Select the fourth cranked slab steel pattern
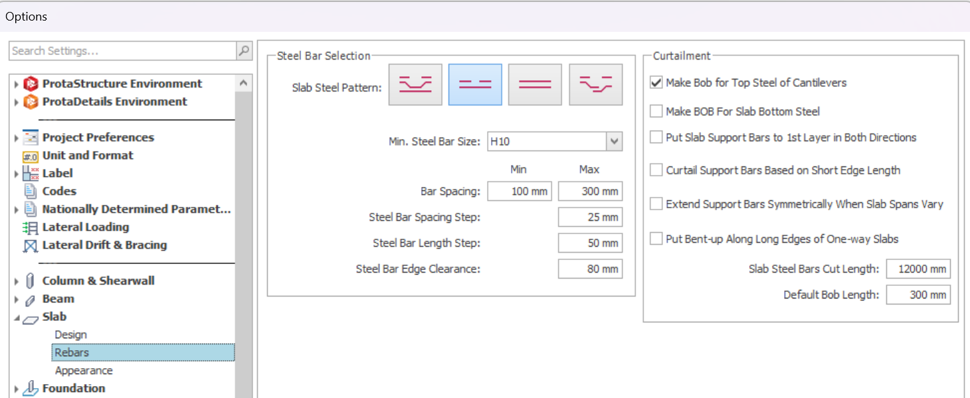 [595, 85]
